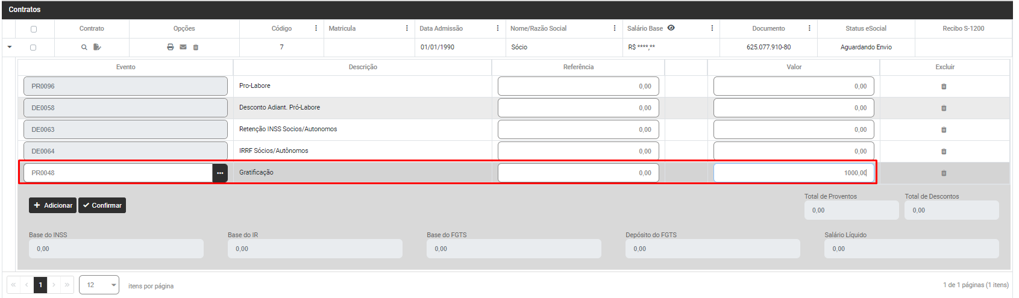
Task: Click the Confirmar button
Action: (x=102, y=205)
